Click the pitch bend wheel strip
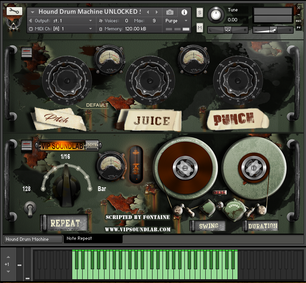 pos(19,265)
